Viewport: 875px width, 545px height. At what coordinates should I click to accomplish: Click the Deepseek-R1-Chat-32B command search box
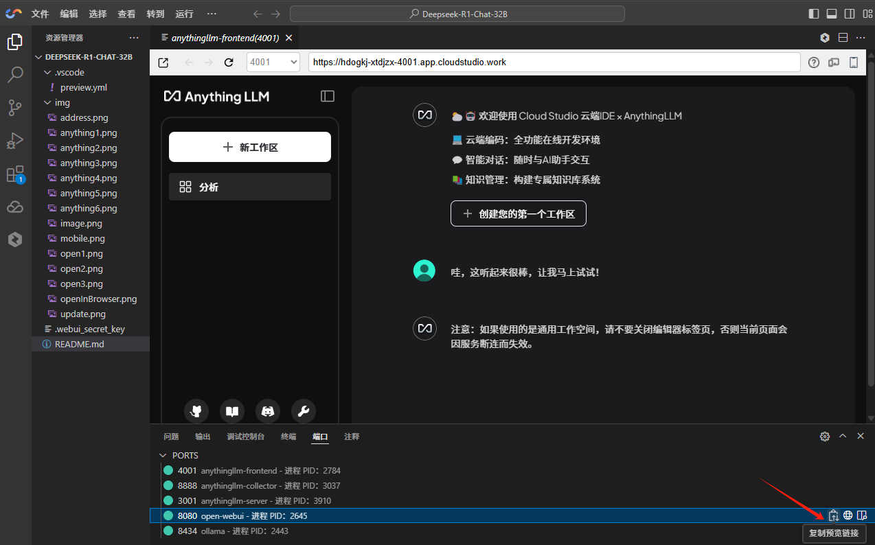pyautogui.click(x=457, y=14)
